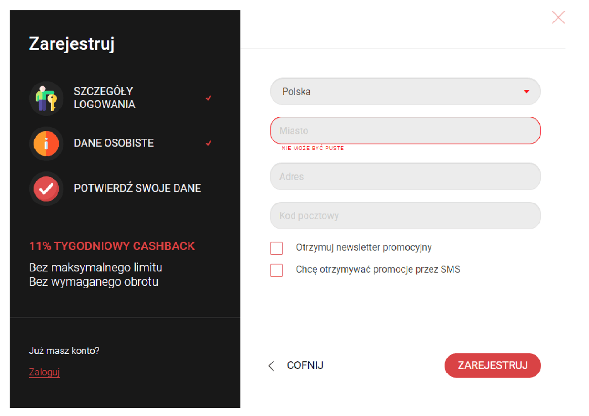Follow the Zaloguj link

[x=44, y=372]
